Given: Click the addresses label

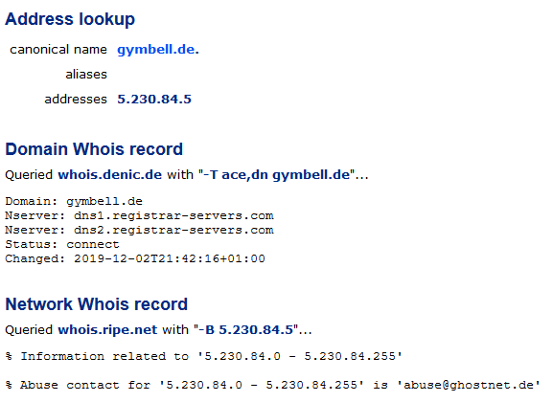Looking at the screenshot, I should pos(76,99).
